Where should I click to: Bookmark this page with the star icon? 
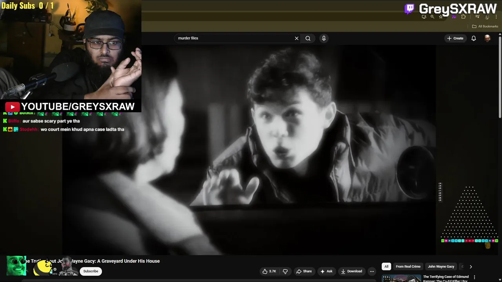[441, 16]
